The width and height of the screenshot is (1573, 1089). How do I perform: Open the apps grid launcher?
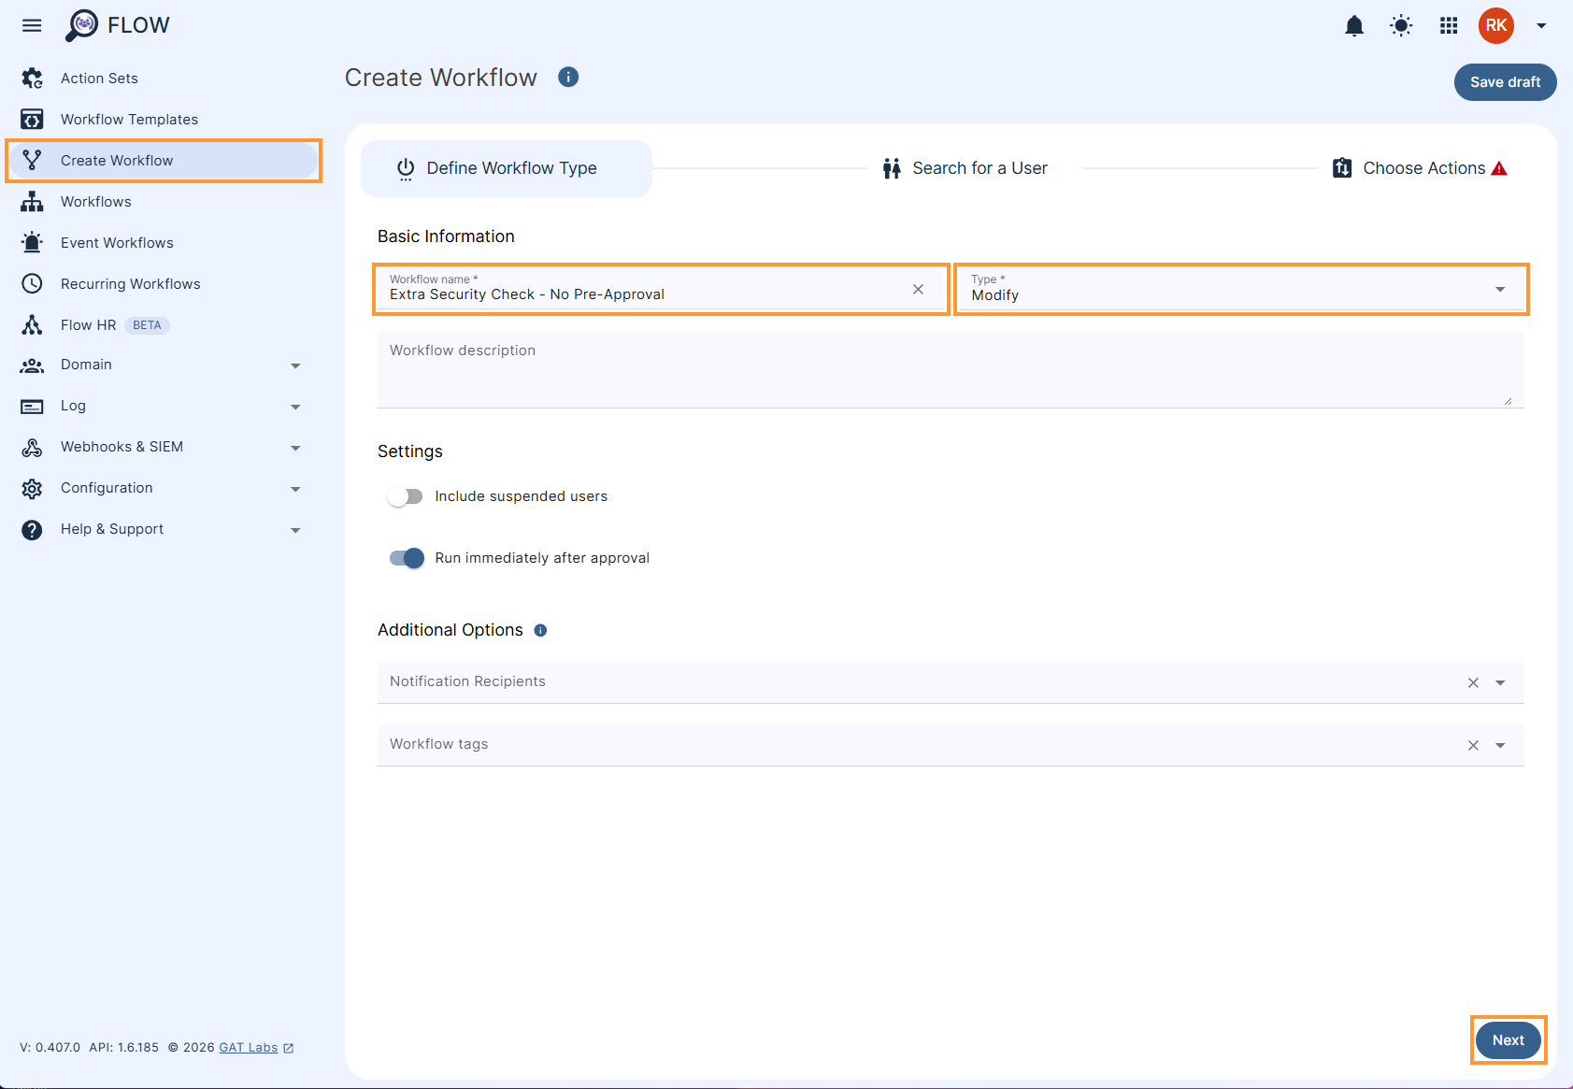pos(1448,25)
